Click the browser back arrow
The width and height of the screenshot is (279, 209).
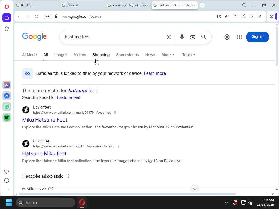[x=19, y=16]
